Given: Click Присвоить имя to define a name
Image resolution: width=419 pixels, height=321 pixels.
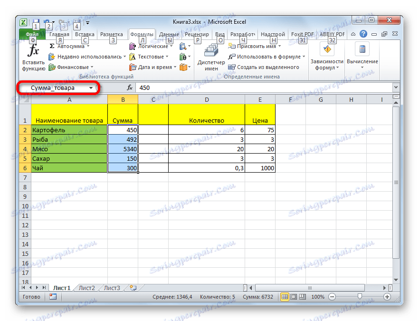Looking at the screenshot, I should coord(256,46).
